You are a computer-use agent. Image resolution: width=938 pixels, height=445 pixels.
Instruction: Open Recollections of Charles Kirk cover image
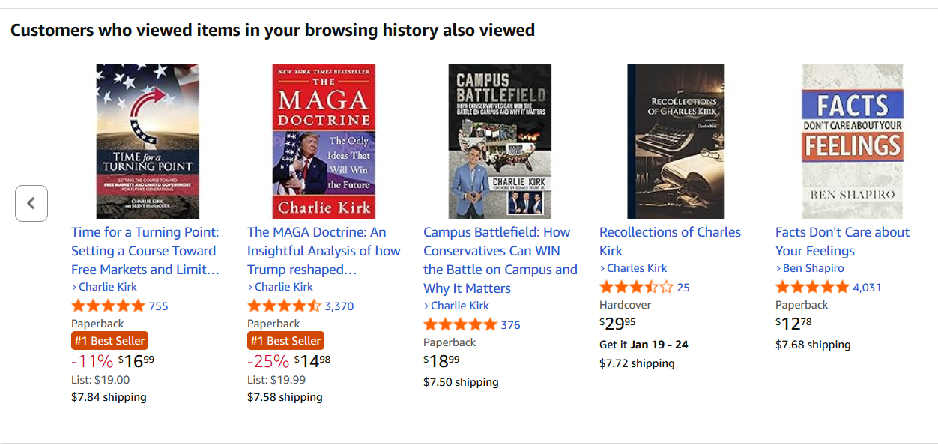pos(676,142)
